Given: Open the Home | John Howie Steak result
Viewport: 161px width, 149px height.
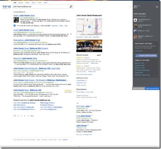Looking at the screenshot, I should 24,15.
